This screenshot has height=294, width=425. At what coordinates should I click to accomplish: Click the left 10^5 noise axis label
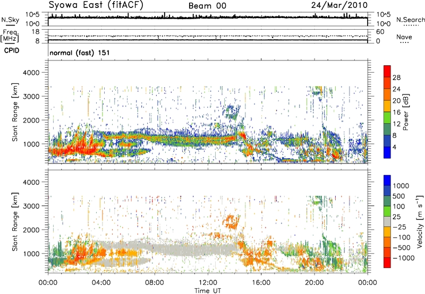[32, 15]
